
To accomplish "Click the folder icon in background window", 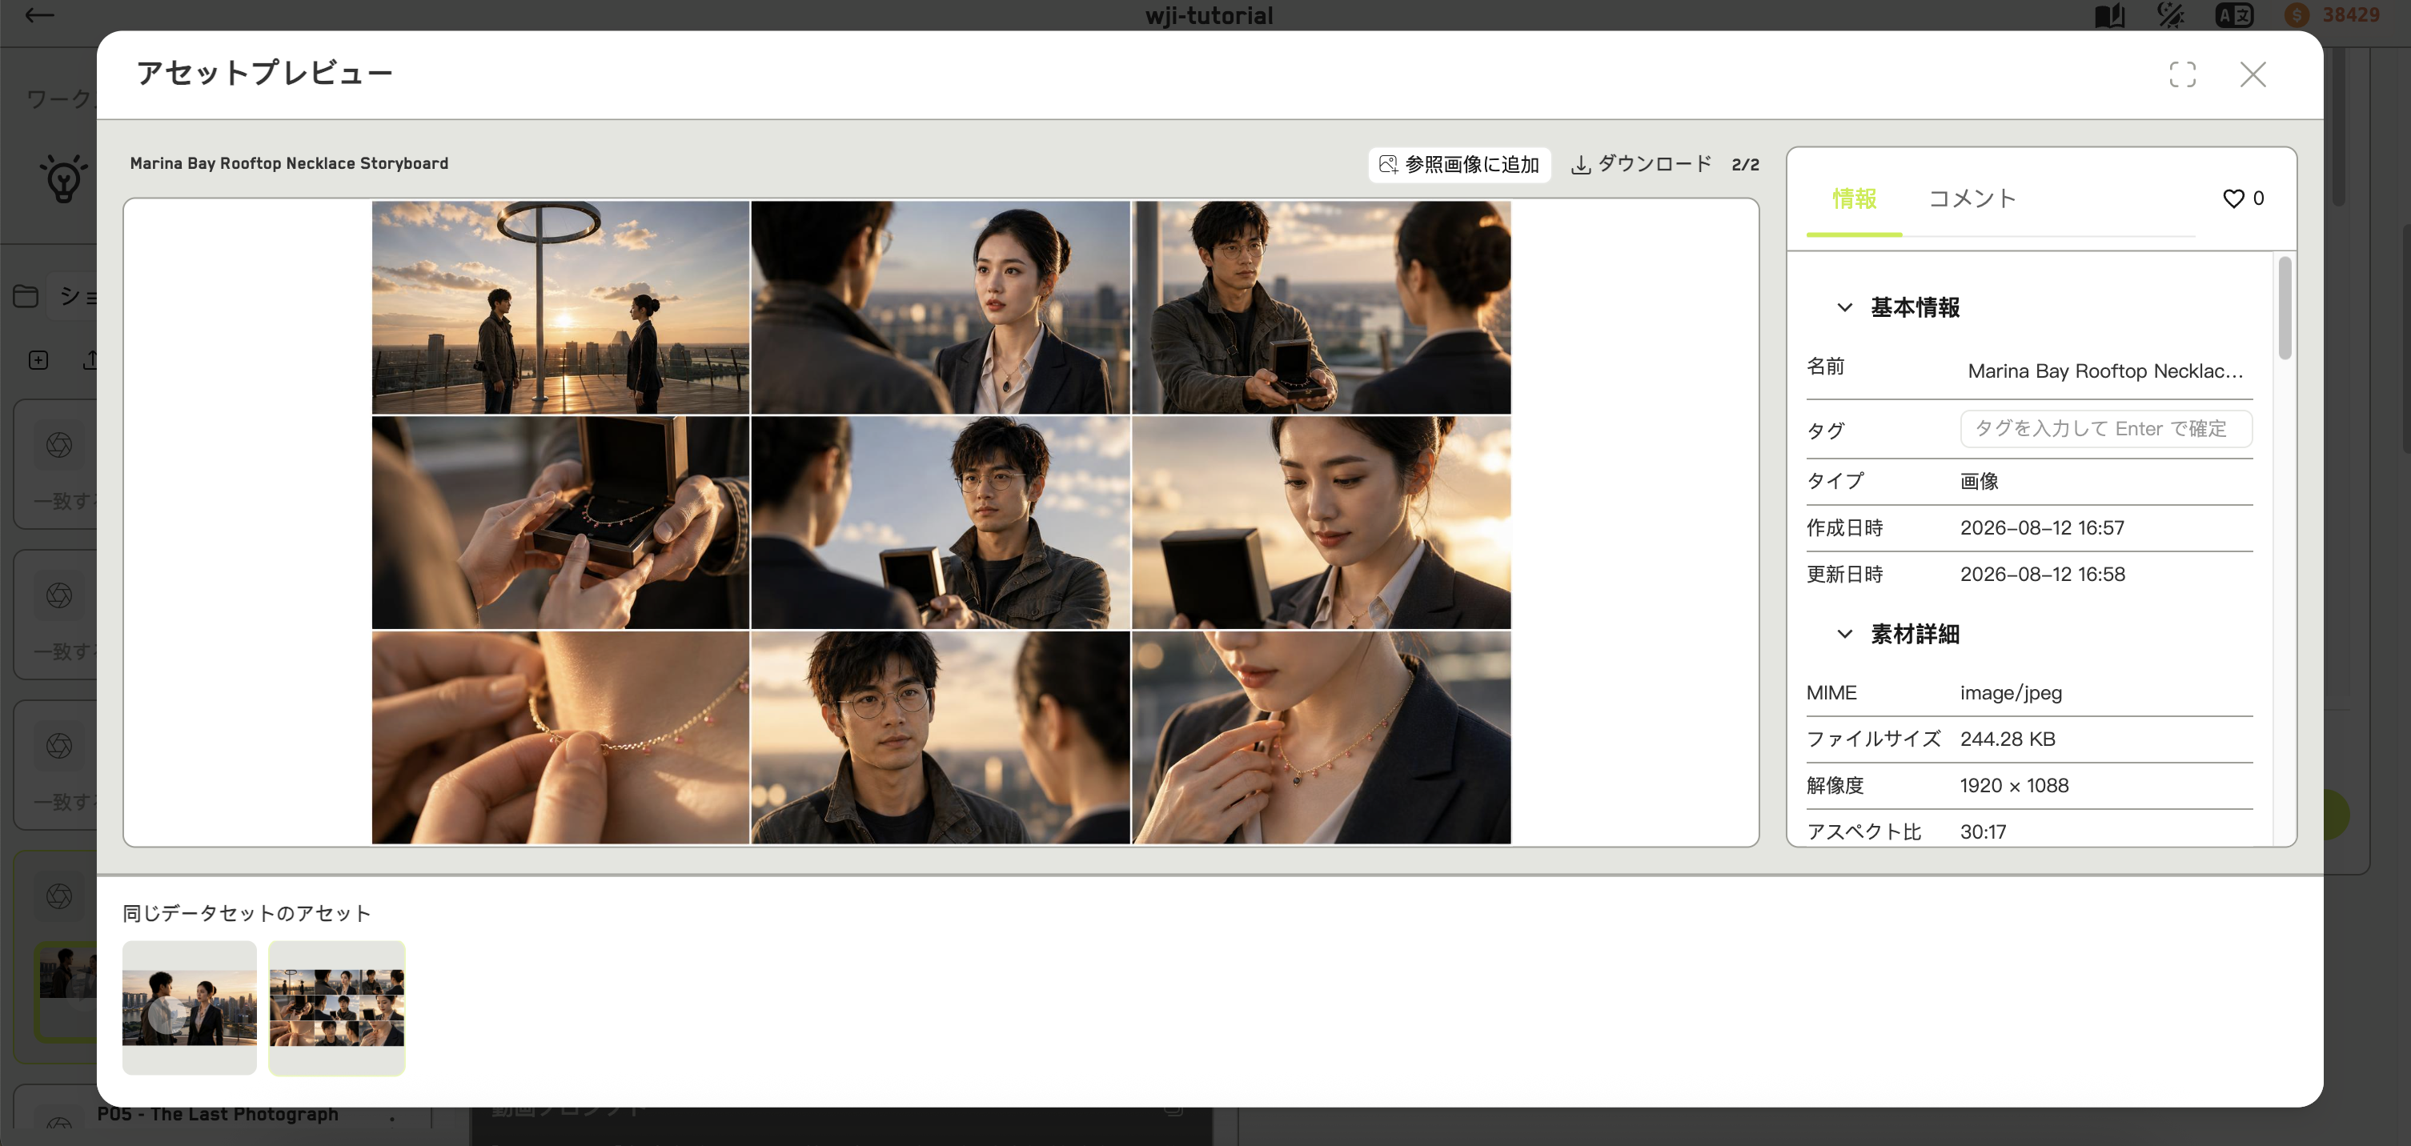I will [26, 297].
